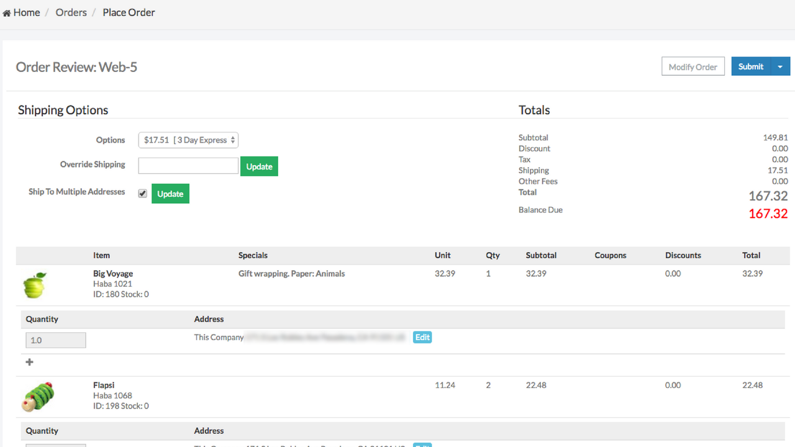Click 'ID: 198 Stock: 0' text

pyautogui.click(x=121, y=406)
